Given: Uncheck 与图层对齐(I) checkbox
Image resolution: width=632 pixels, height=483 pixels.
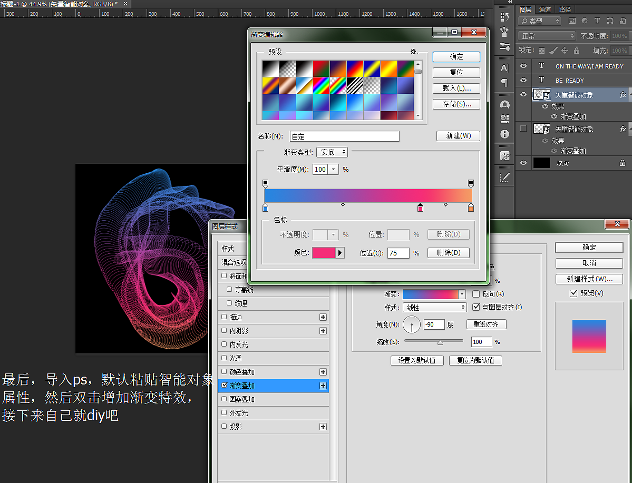Looking at the screenshot, I should pos(476,307).
